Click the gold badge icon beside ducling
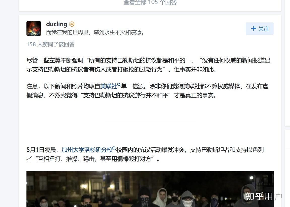Viewport: 290px width, 207px height. (72, 24)
